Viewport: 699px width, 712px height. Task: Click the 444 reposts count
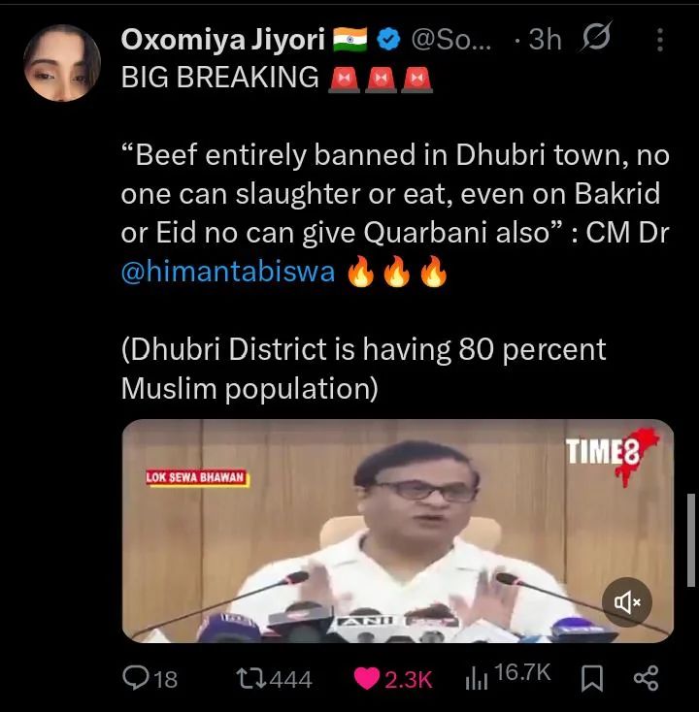click(x=291, y=680)
